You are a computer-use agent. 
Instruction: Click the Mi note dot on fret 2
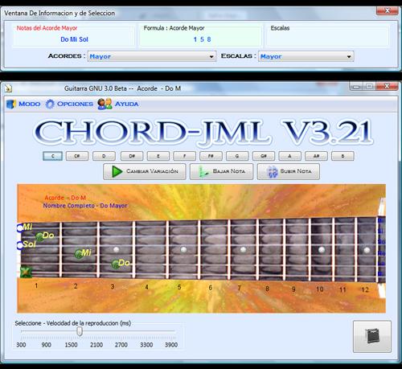coord(79,254)
